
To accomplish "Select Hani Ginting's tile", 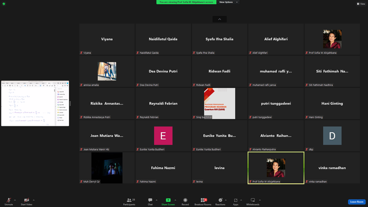I will [x=332, y=103].
